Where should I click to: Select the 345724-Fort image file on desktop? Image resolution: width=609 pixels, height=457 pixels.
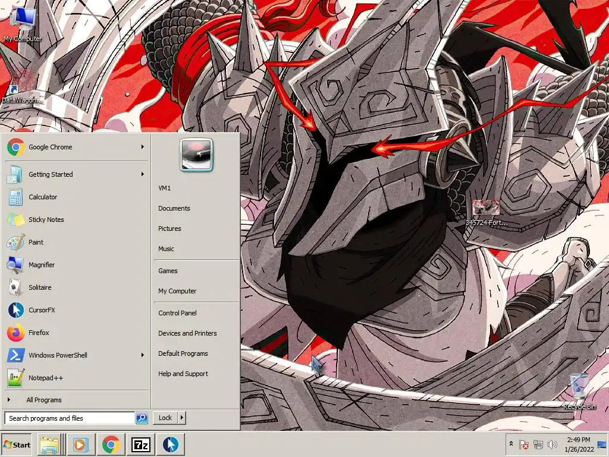click(486, 213)
